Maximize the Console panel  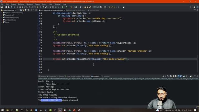point(197,76)
